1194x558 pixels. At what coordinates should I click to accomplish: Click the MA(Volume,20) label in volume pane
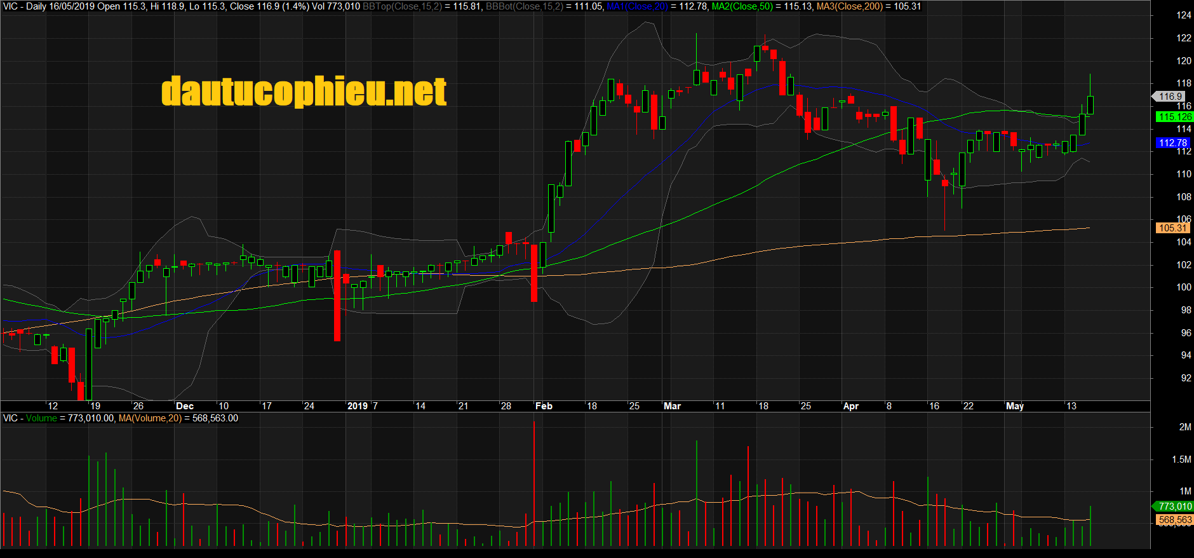pyautogui.click(x=150, y=418)
